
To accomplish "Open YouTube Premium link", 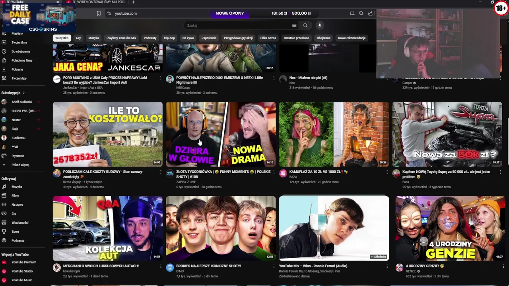I will (x=24, y=262).
